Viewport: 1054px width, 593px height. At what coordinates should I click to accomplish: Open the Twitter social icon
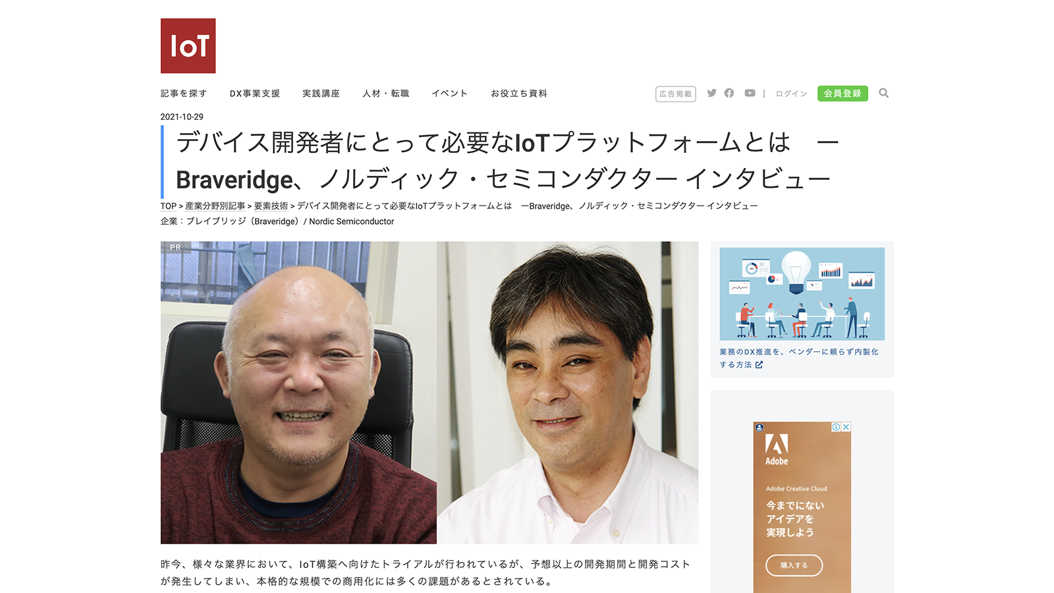coord(711,93)
